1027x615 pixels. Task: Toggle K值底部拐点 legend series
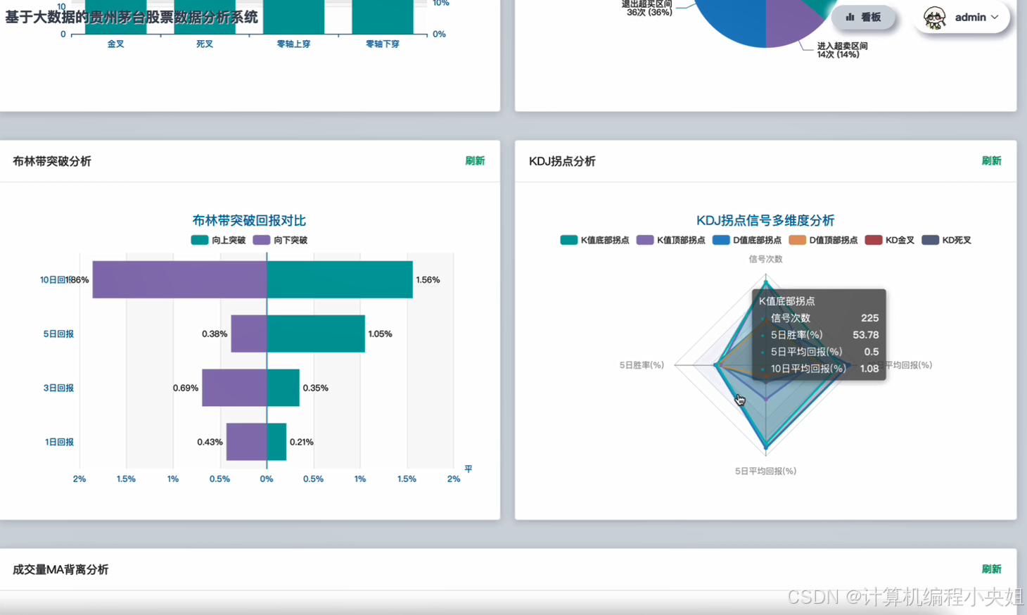pyautogui.click(x=594, y=240)
